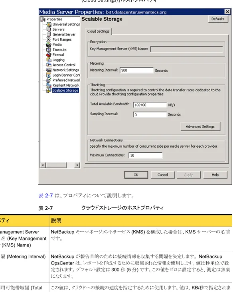The image size is (233, 292).
Task: Focus the Sampling Interval field
Action: (x=150, y=114)
